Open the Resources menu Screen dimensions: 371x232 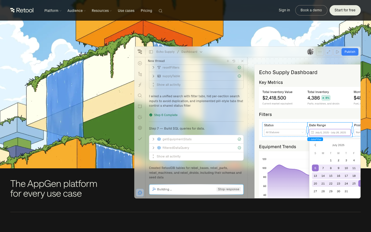pyautogui.click(x=102, y=11)
